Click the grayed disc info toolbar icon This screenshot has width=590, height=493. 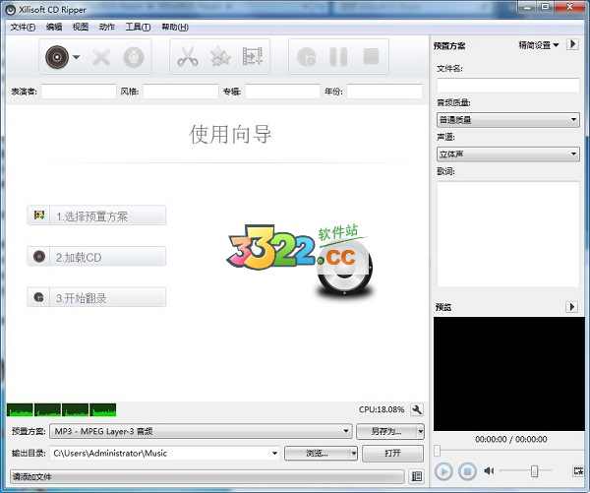[x=134, y=57]
